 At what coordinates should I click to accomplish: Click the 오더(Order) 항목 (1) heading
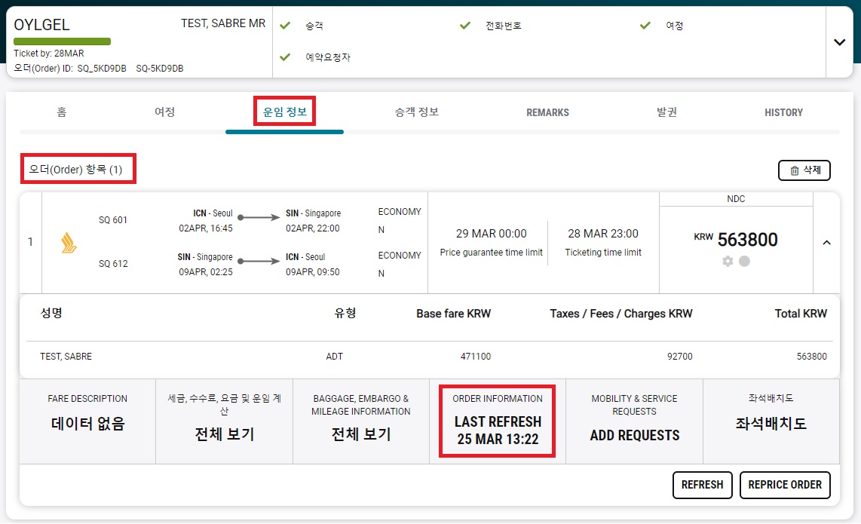[76, 169]
